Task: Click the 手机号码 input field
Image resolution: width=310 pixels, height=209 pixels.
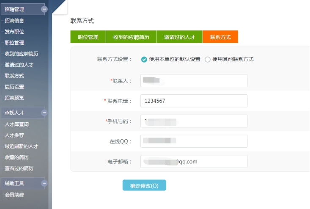Action: [x=194, y=121]
